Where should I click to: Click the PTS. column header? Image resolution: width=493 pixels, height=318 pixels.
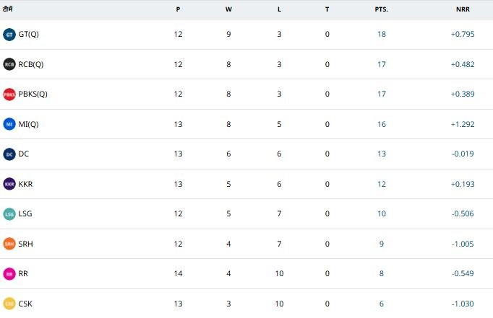coord(381,9)
